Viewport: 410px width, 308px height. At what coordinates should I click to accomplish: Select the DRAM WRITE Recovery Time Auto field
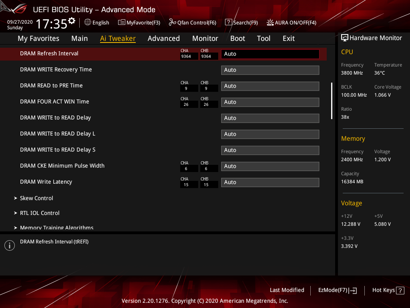[270, 70]
